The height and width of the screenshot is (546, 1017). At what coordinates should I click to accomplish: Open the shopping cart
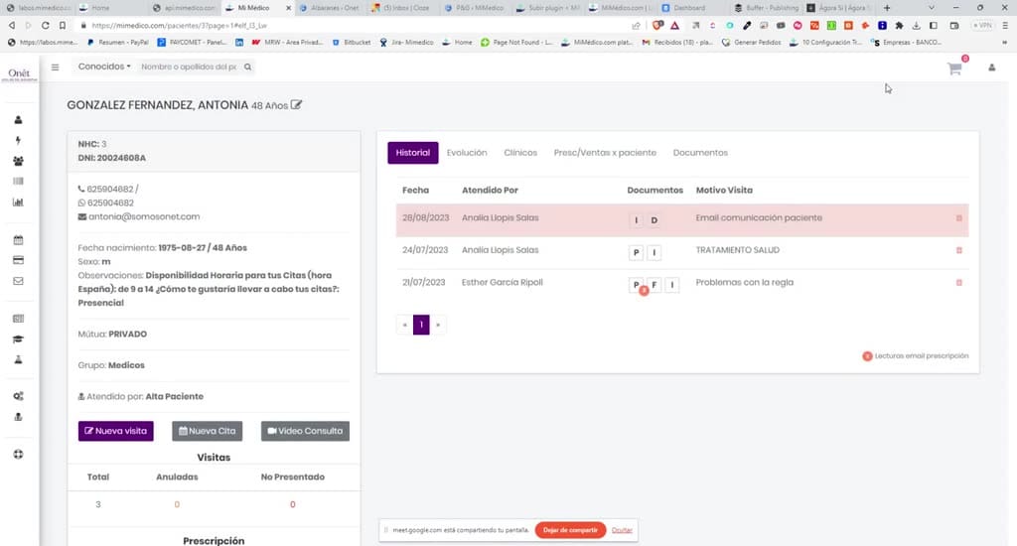[x=954, y=68]
